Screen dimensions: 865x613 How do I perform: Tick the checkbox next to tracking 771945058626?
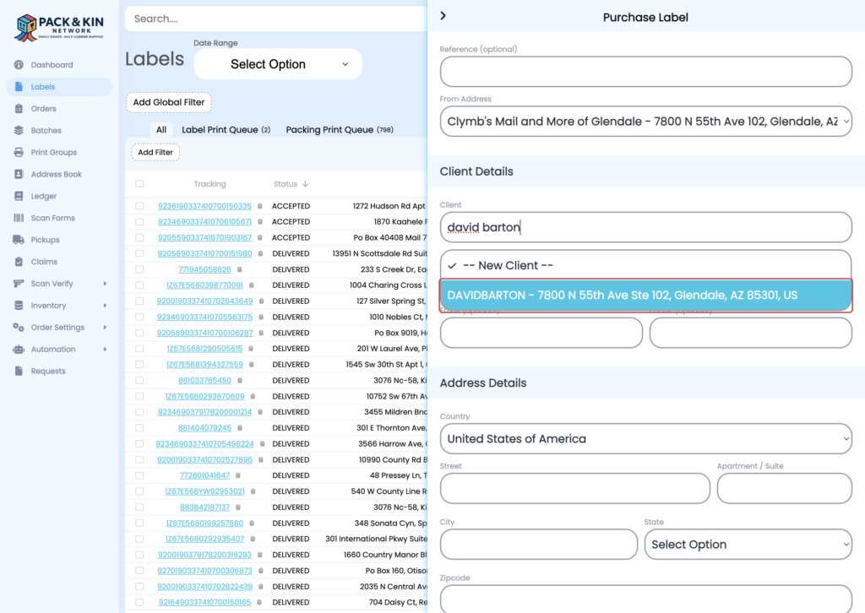(138, 269)
